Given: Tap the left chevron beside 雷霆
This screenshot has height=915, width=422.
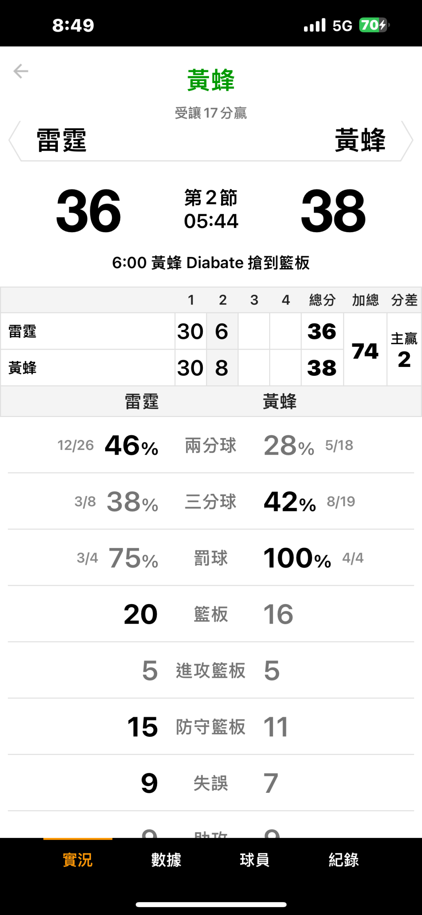Looking at the screenshot, I should tap(15, 141).
